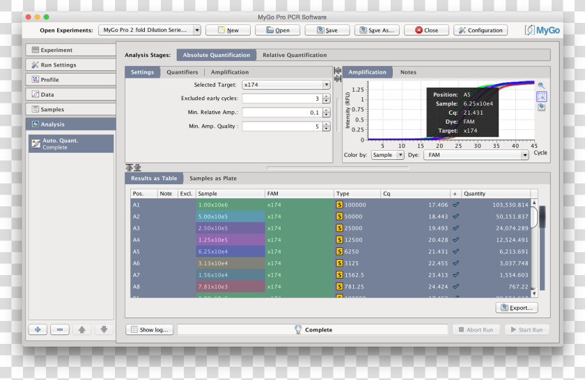This screenshot has height=380, width=585.
Task: Open the Selected Target x174 dropdown
Action: (x=286, y=85)
